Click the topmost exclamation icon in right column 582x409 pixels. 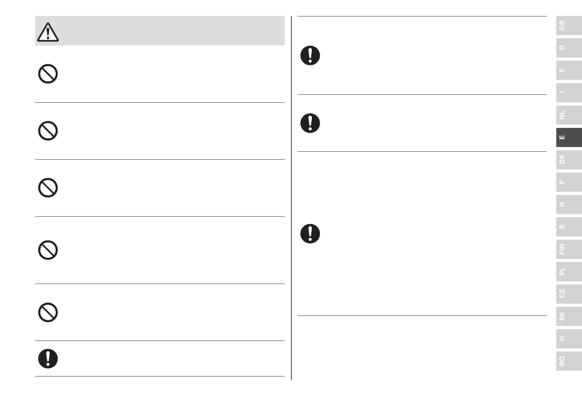tap(310, 56)
